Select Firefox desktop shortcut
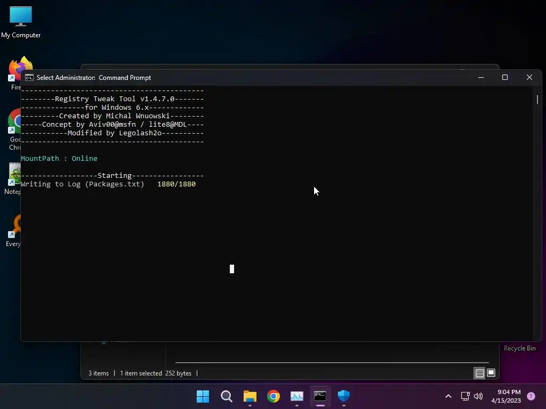The image size is (546, 409). coord(15,73)
